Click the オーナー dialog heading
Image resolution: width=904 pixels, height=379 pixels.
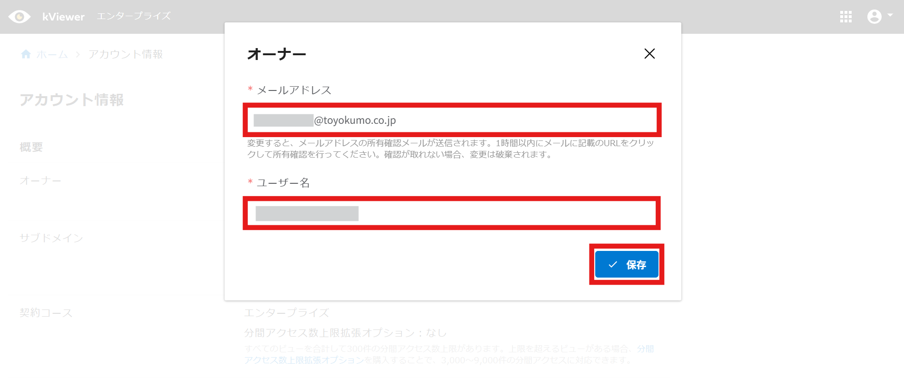[x=277, y=54]
